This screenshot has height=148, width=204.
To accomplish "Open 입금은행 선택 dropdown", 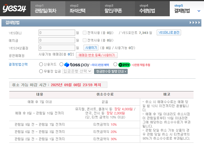I will click(77, 71).
